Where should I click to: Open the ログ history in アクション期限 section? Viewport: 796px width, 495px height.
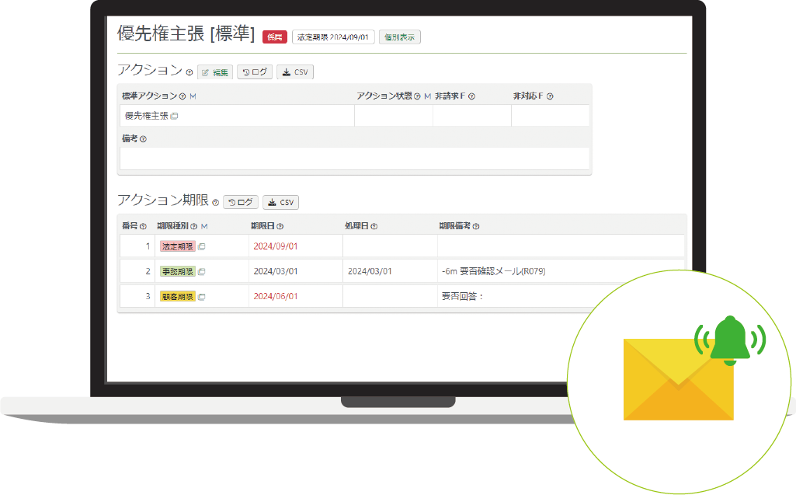241,202
